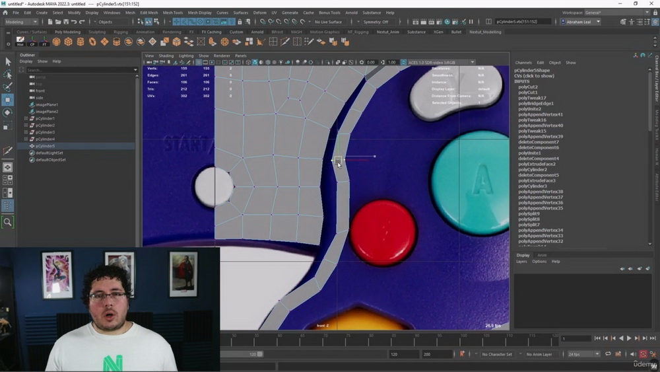The image size is (660, 372).
Task: Create a polygon plane from shelf
Action: click(104, 42)
